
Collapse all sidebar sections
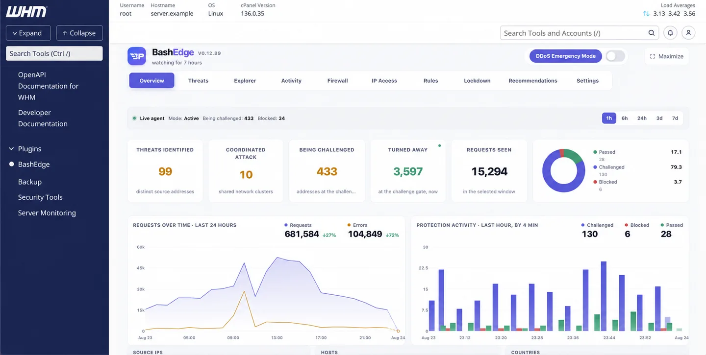(79, 33)
